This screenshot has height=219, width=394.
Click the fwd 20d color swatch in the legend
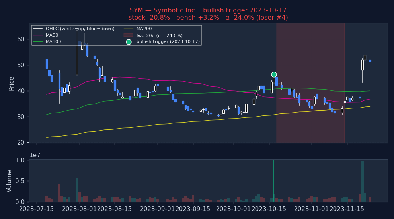pos(129,35)
